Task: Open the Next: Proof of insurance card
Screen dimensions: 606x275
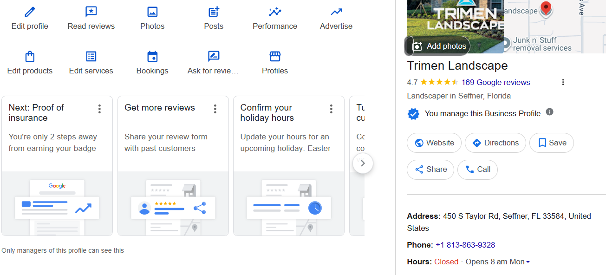Action: tap(57, 166)
